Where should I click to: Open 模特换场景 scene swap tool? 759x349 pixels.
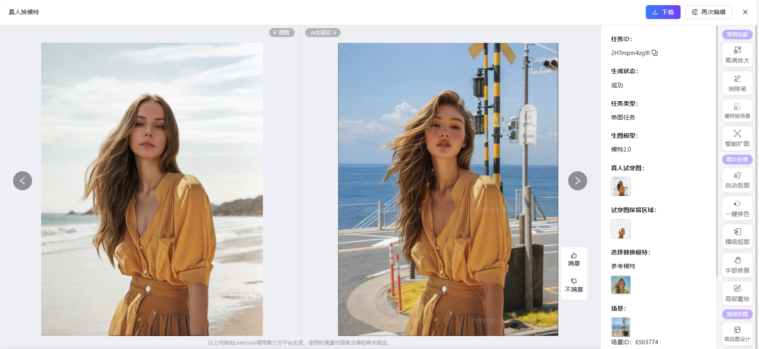pyautogui.click(x=737, y=111)
